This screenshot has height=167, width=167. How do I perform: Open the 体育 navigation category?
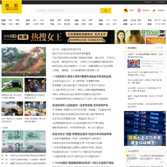(x=28, y=20)
